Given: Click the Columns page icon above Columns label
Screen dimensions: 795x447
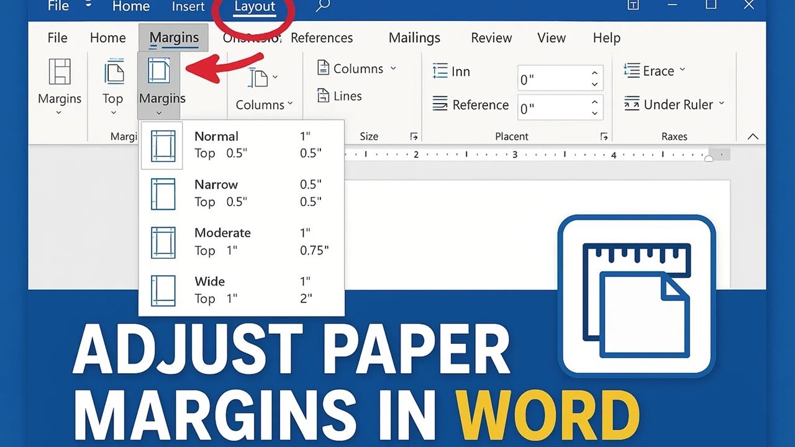Looking at the screenshot, I should click(258, 79).
